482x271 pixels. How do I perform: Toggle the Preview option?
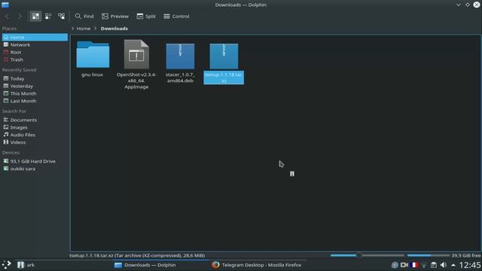pyautogui.click(x=115, y=17)
